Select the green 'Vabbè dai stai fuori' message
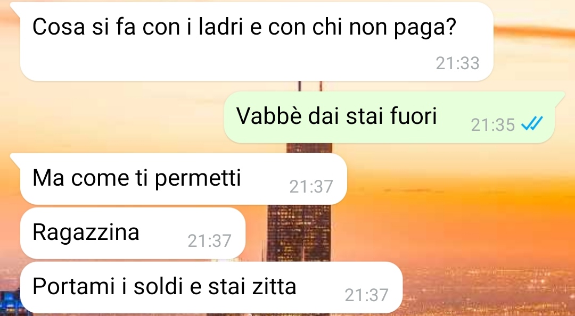The height and width of the screenshot is (316, 575). pyautogui.click(x=389, y=118)
